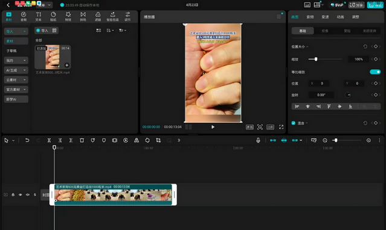Click the fullscreen icon in the player
The height and width of the screenshot is (230, 386).
click(281, 127)
